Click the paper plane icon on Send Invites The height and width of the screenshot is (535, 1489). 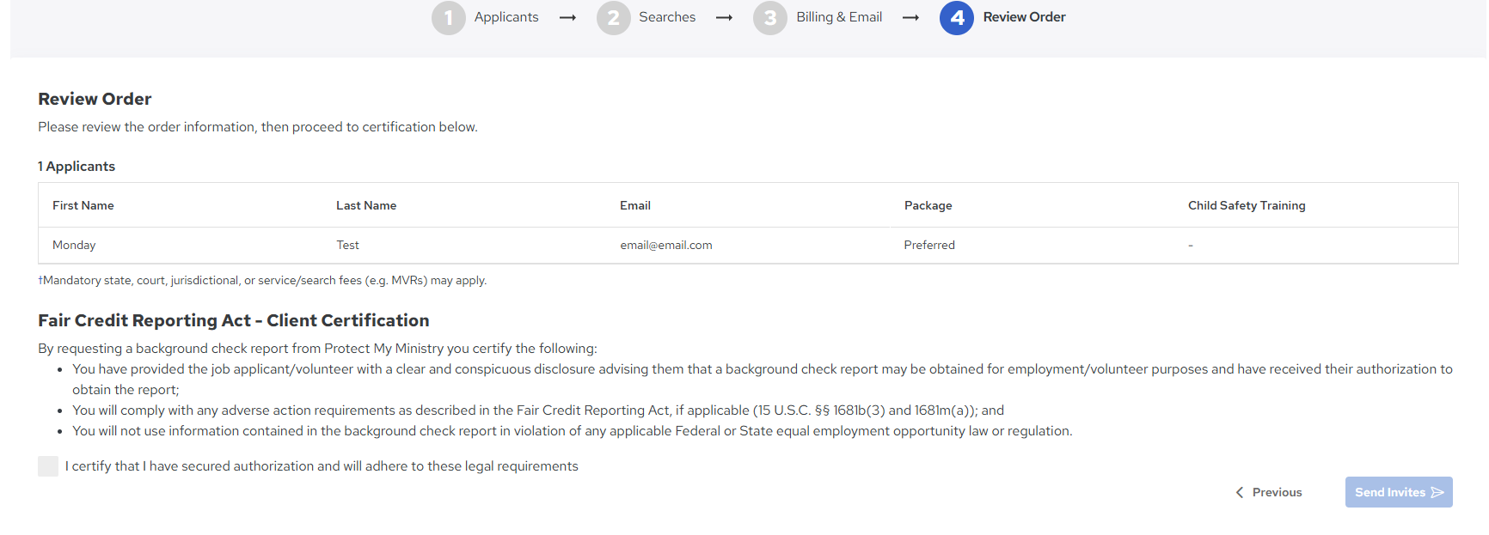pos(1437,492)
